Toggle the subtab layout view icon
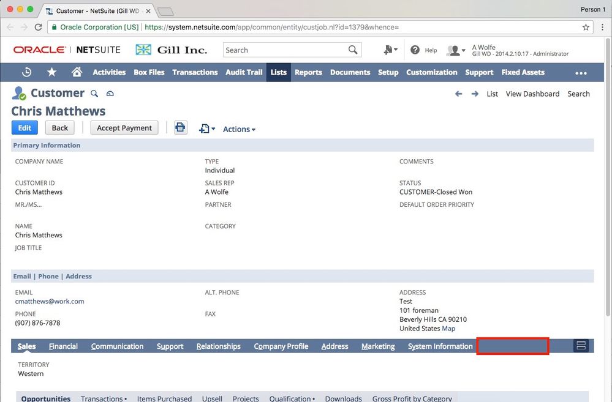The width and height of the screenshot is (612, 402). click(x=581, y=346)
